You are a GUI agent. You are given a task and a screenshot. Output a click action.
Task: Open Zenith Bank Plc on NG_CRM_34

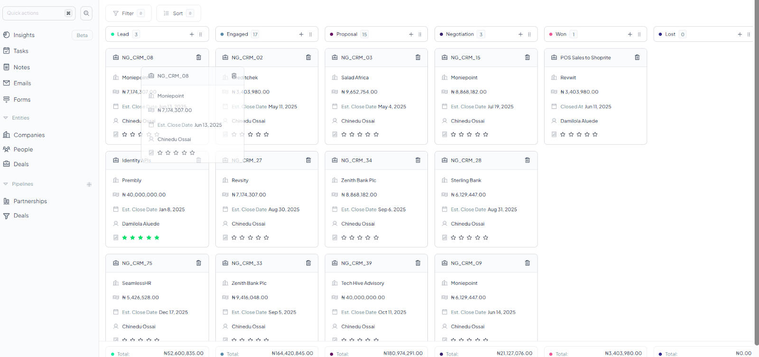point(358,180)
